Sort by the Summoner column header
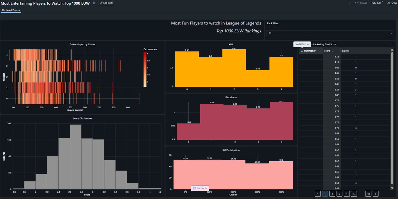Viewport: 398px width, 199px height. 310,51
